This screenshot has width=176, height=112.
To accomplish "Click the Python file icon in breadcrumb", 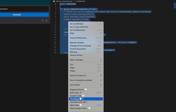I will 54,1.
